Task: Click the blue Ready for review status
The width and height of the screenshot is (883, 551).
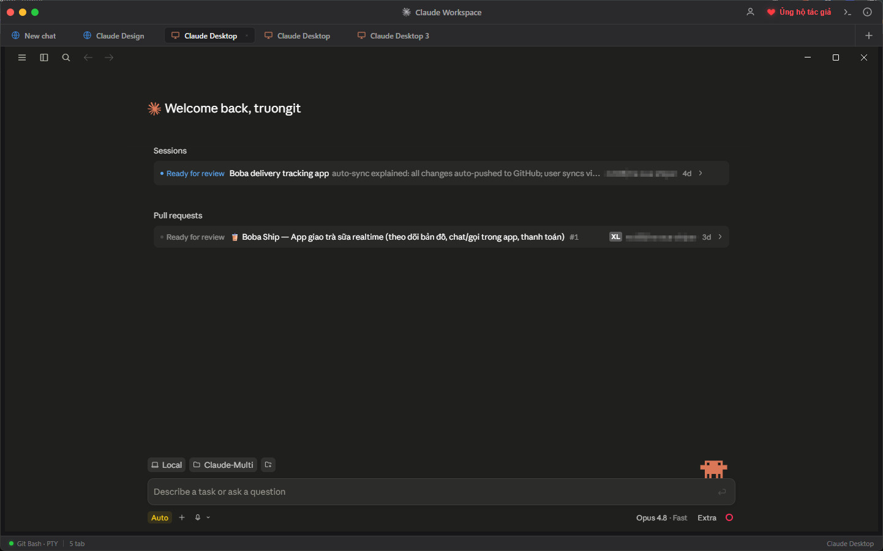Action: click(195, 174)
